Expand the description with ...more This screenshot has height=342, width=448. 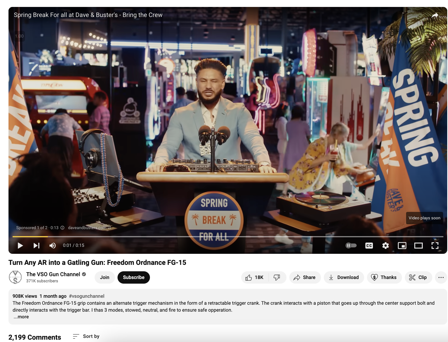tap(21, 317)
